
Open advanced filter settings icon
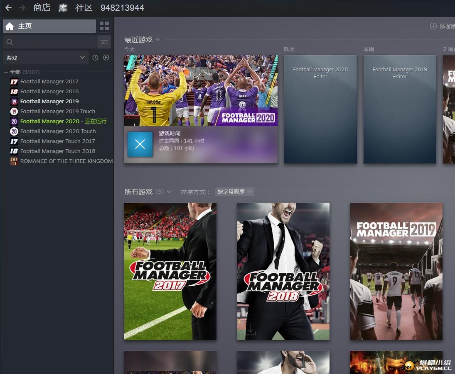pyautogui.click(x=104, y=42)
